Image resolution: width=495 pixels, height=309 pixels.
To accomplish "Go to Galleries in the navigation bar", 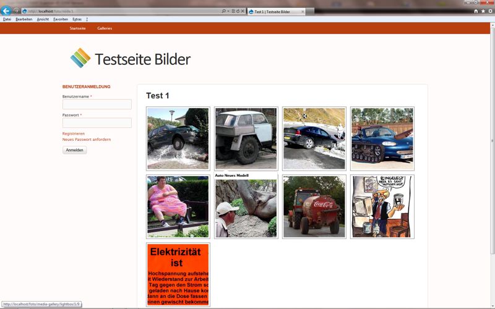I will coord(105,28).
